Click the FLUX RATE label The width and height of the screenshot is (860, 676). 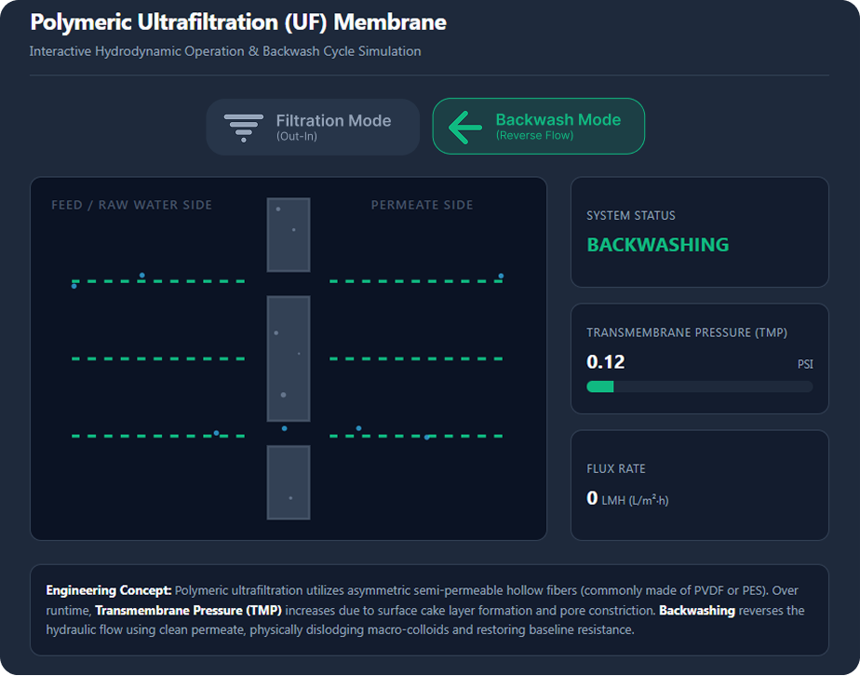click(616, 469)
